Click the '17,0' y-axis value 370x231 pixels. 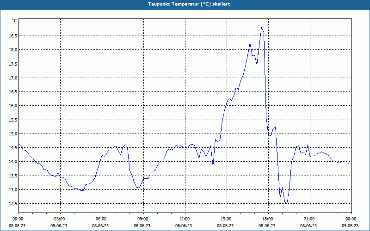(13, 78)
